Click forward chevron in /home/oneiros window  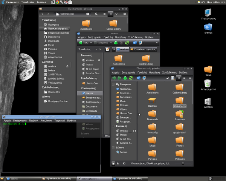pos(48,14)
